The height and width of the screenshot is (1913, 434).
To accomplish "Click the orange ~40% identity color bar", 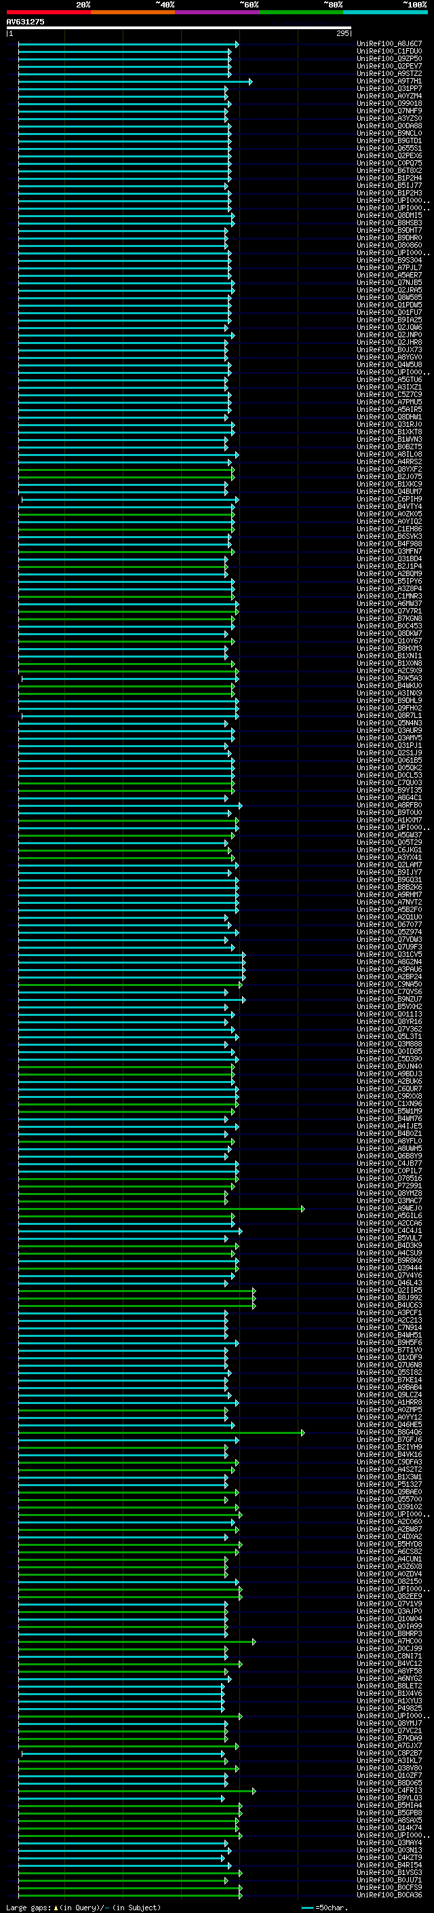I will 133,12.
